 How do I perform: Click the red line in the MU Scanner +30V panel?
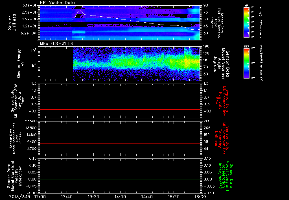[x=120, y=109]
